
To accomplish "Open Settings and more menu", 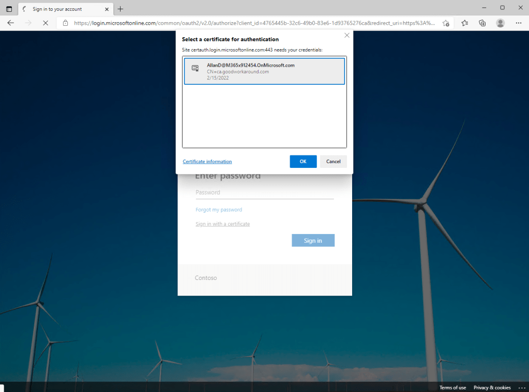I will pos(519,23).
